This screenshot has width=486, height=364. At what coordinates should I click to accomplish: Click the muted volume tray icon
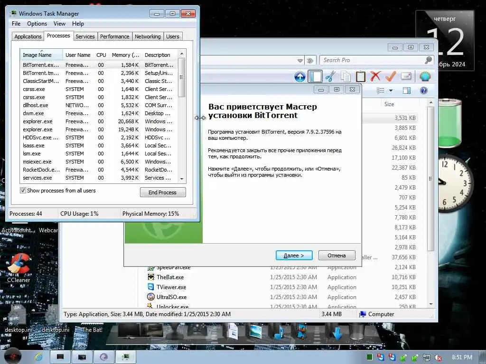coord(438,358)
